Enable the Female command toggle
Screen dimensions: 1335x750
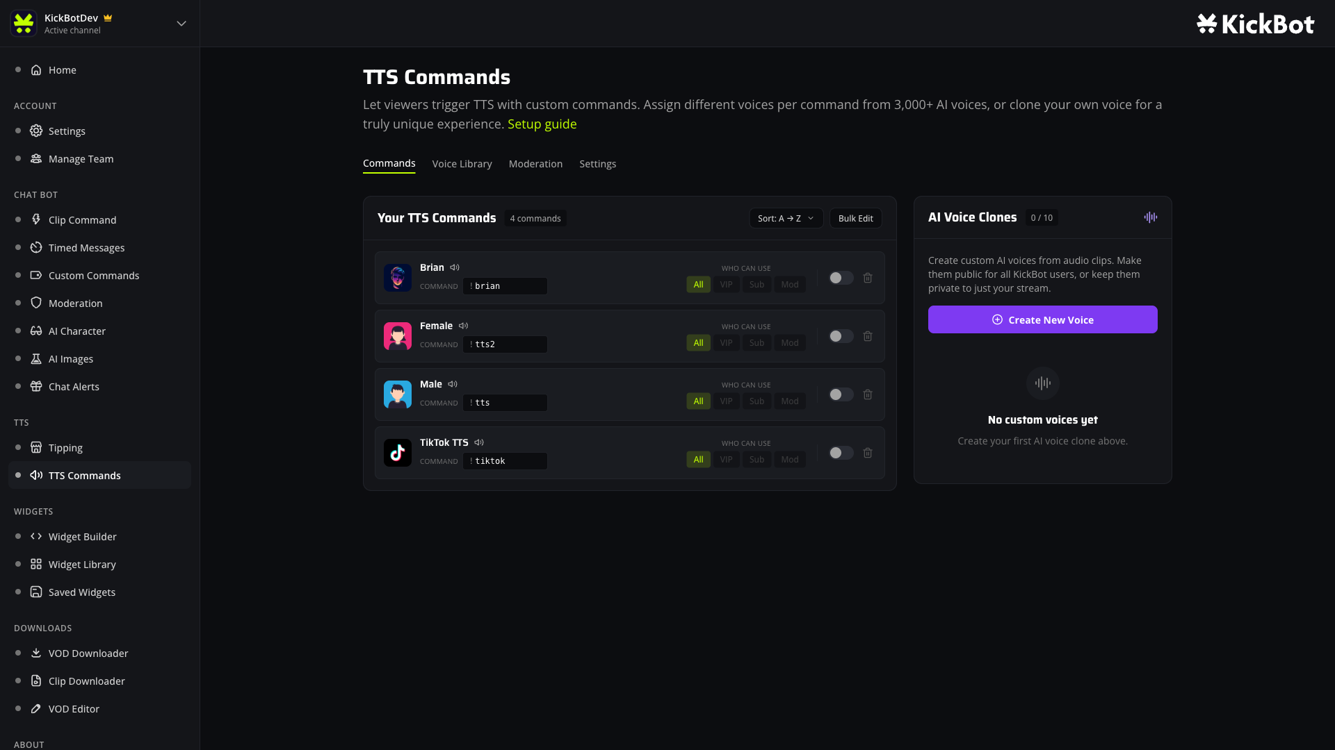841,336
